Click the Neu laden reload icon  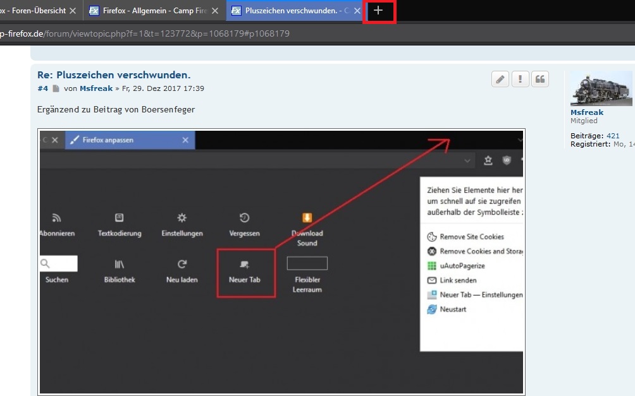tap(182, 264)
